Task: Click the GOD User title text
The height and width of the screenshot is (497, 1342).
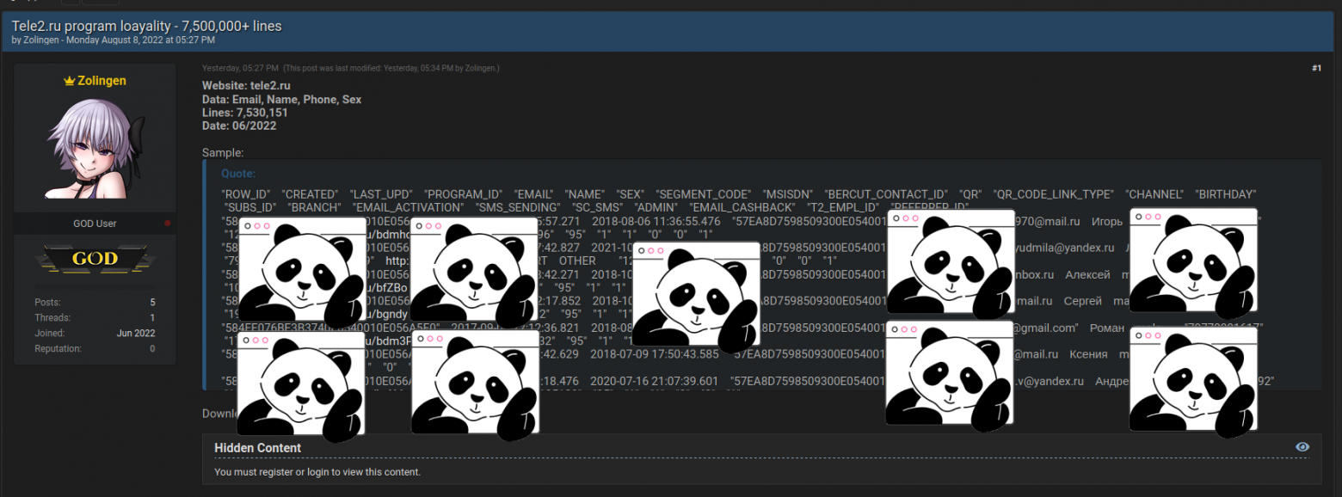Action: pyautogui.click(x=95, y=224)
